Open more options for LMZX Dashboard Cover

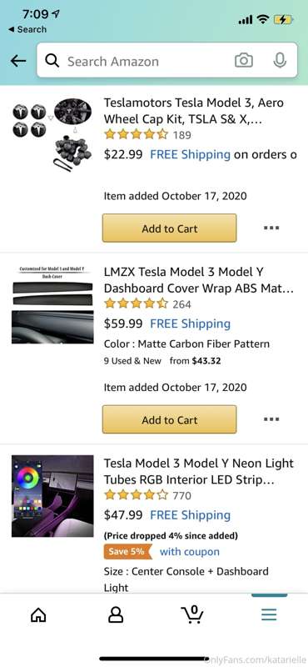click(271, 419)
